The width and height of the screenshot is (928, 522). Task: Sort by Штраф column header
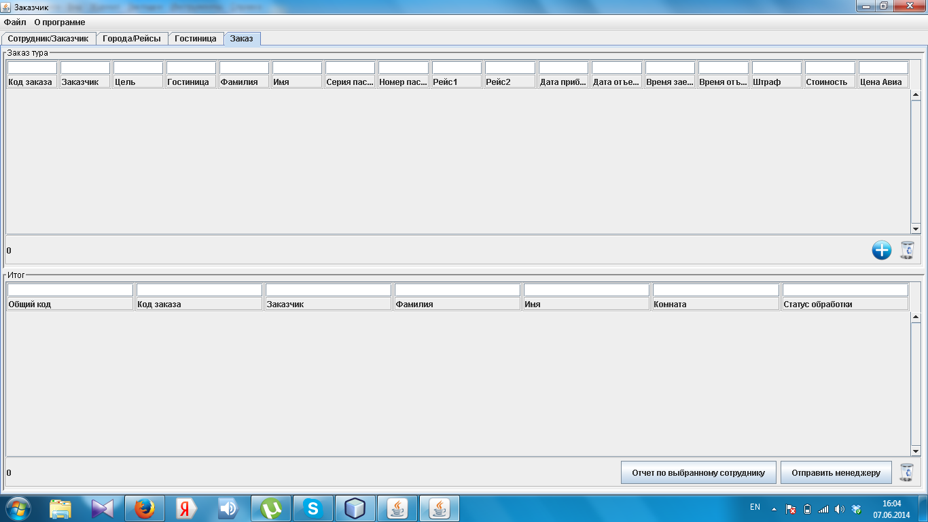click(x=777, y=82)
